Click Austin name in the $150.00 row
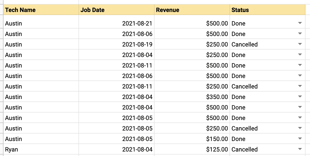310x156 pixels. coord(13,139)
